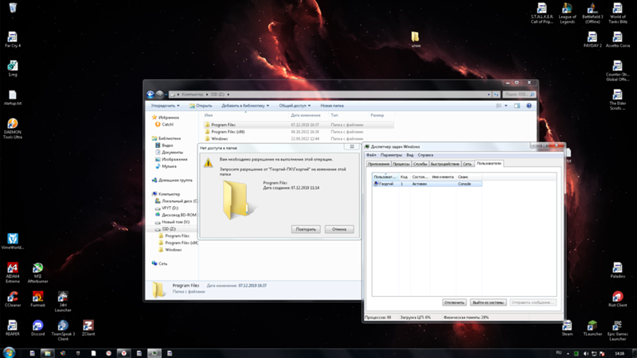637x358 pixels.
Task: Click Выйти из системы button
Action: [488, 302]
